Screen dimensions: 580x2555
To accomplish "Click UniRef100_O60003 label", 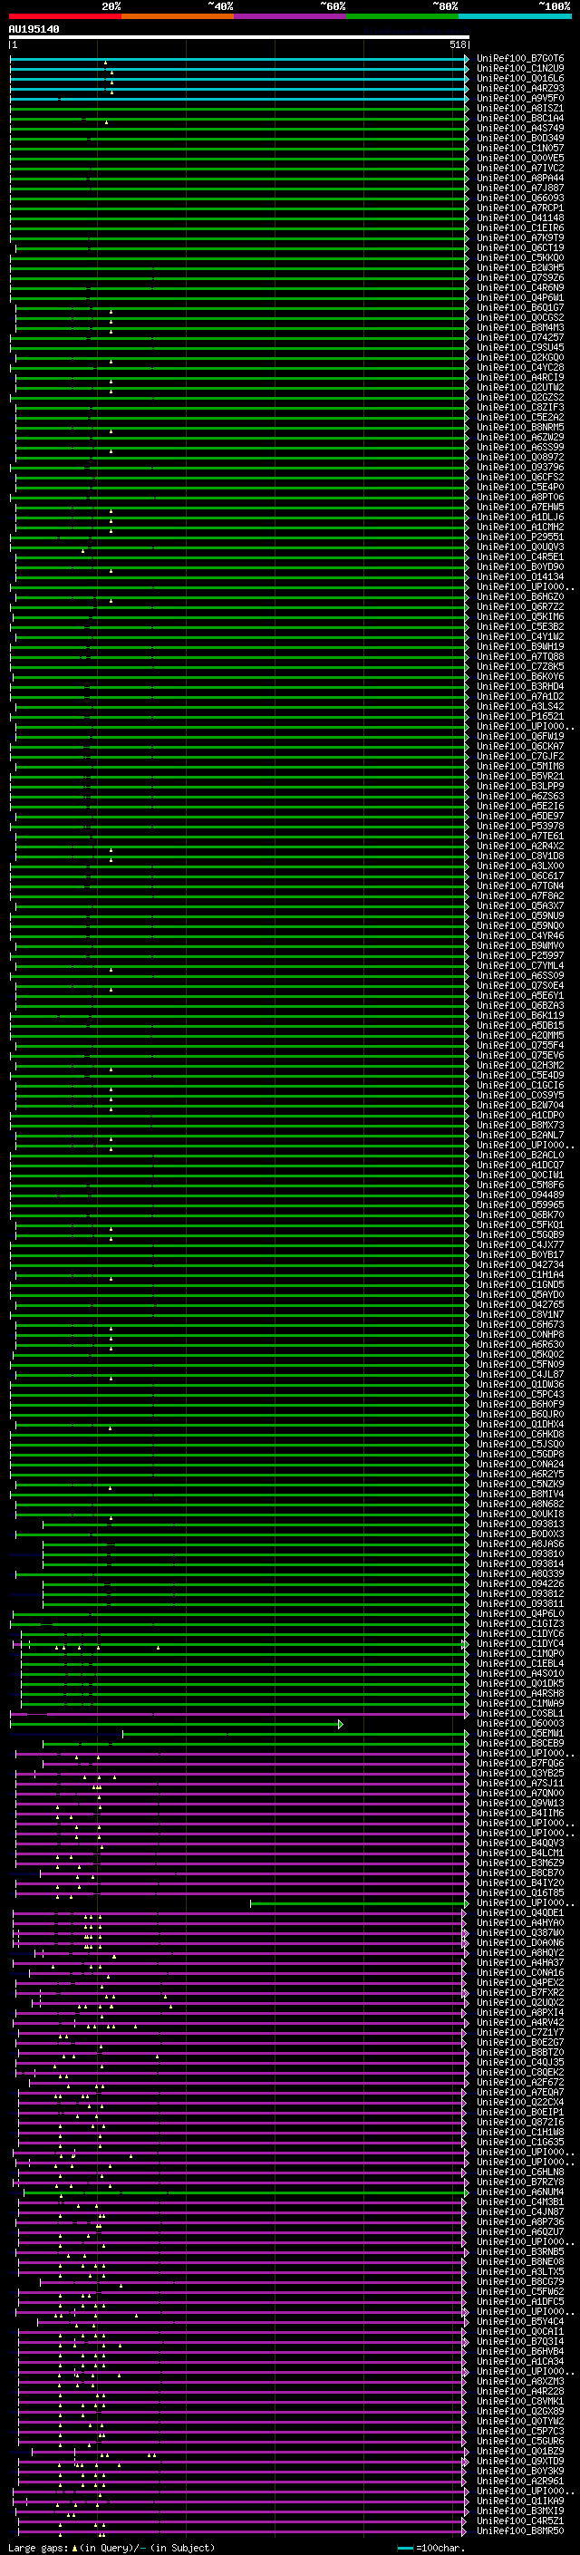I will point(520,1723).
